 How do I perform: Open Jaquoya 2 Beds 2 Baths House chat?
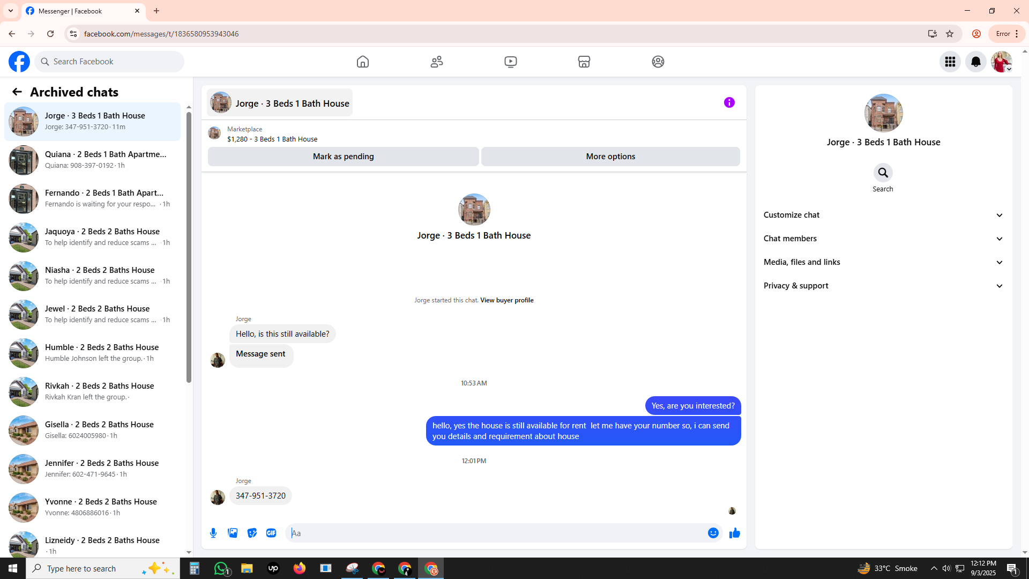pos(92,237)
